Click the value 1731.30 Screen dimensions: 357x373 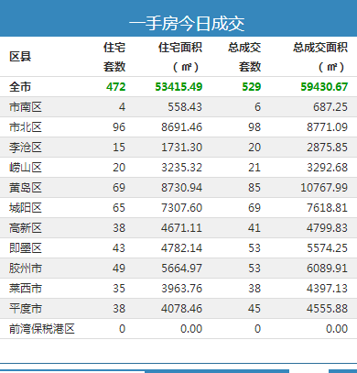[x=182, y=148]
